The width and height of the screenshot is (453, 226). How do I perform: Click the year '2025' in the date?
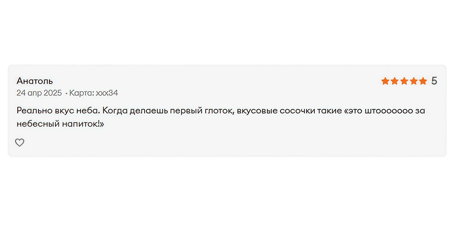(x=52, y=93)
